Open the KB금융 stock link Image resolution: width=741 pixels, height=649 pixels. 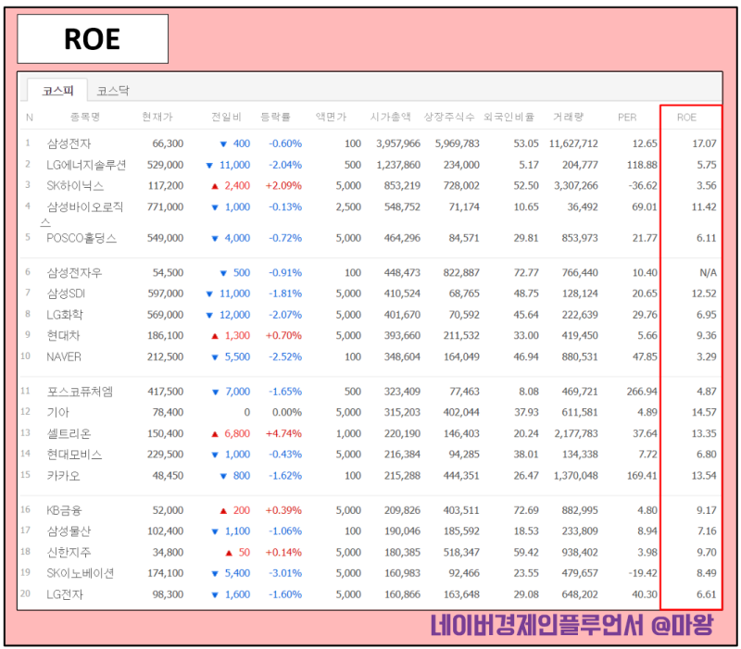(x=64, y=510)
